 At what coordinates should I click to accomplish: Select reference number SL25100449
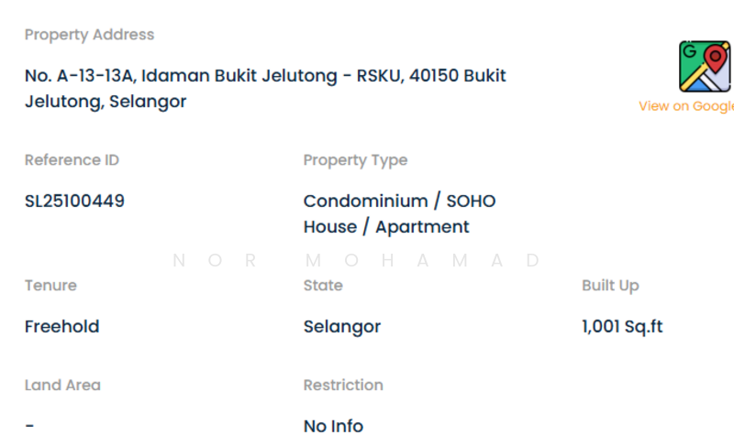click(x=74, y=201)
